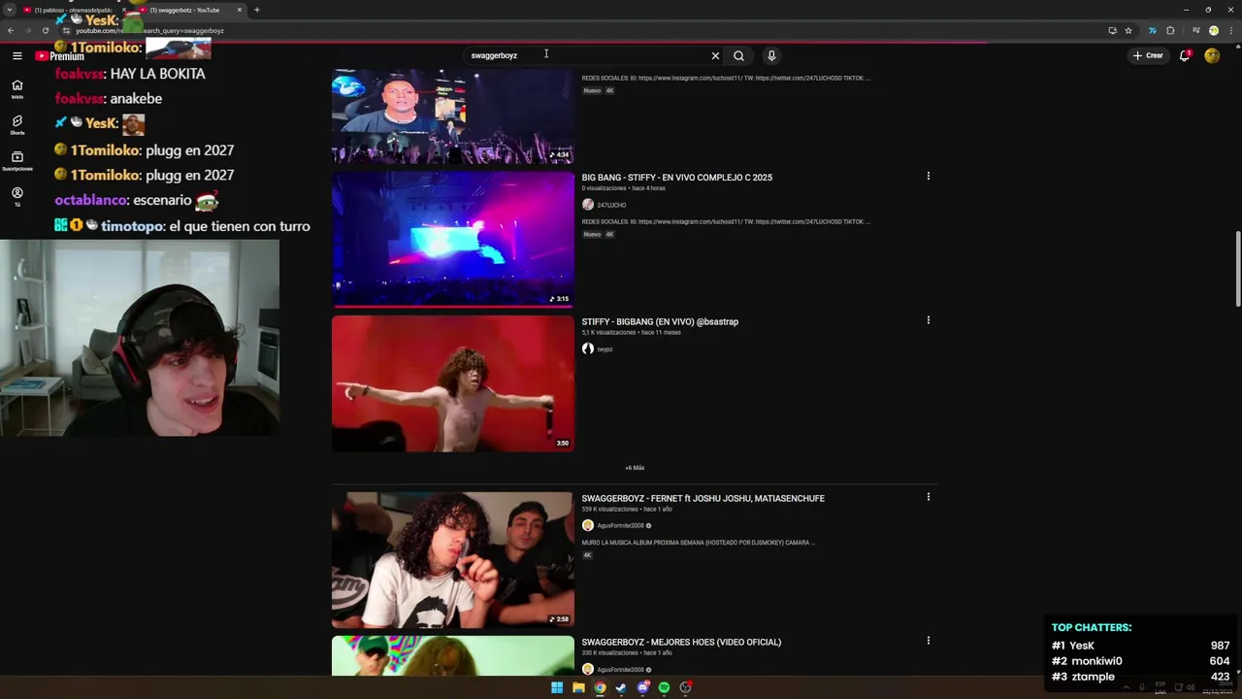Open a new browser tab
Screen dimensions: 1242x699
click(257, 10)
